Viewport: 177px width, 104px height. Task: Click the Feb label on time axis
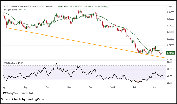click(135, 87)
